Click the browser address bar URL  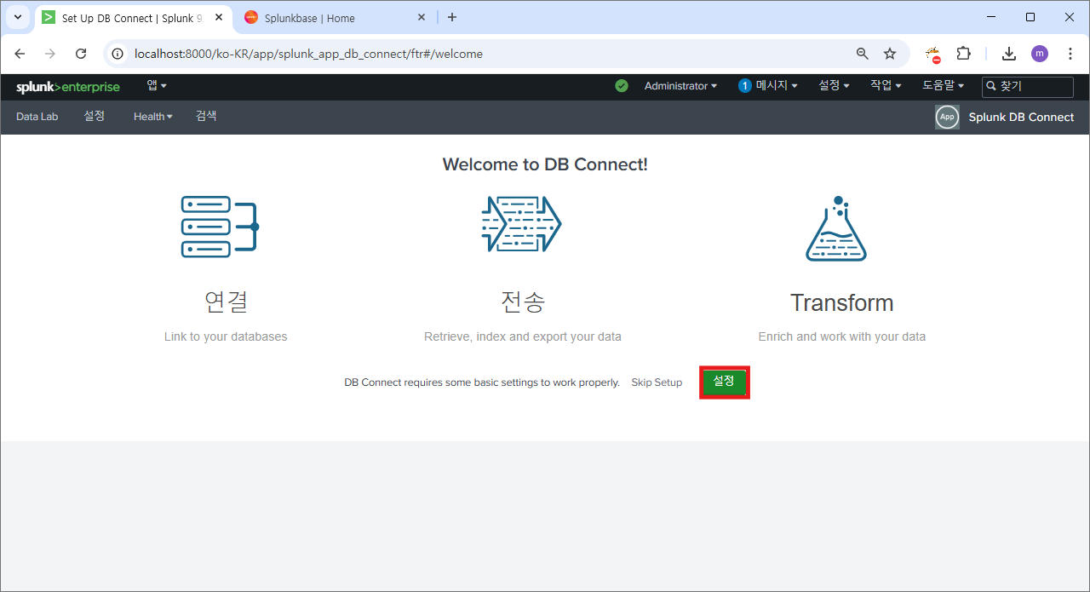(308, 54)
